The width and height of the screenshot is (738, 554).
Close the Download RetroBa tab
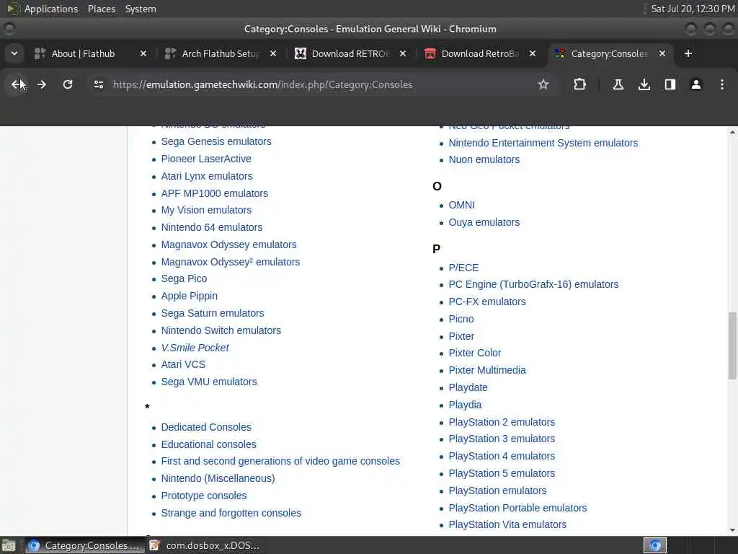[x=533, y=53]
